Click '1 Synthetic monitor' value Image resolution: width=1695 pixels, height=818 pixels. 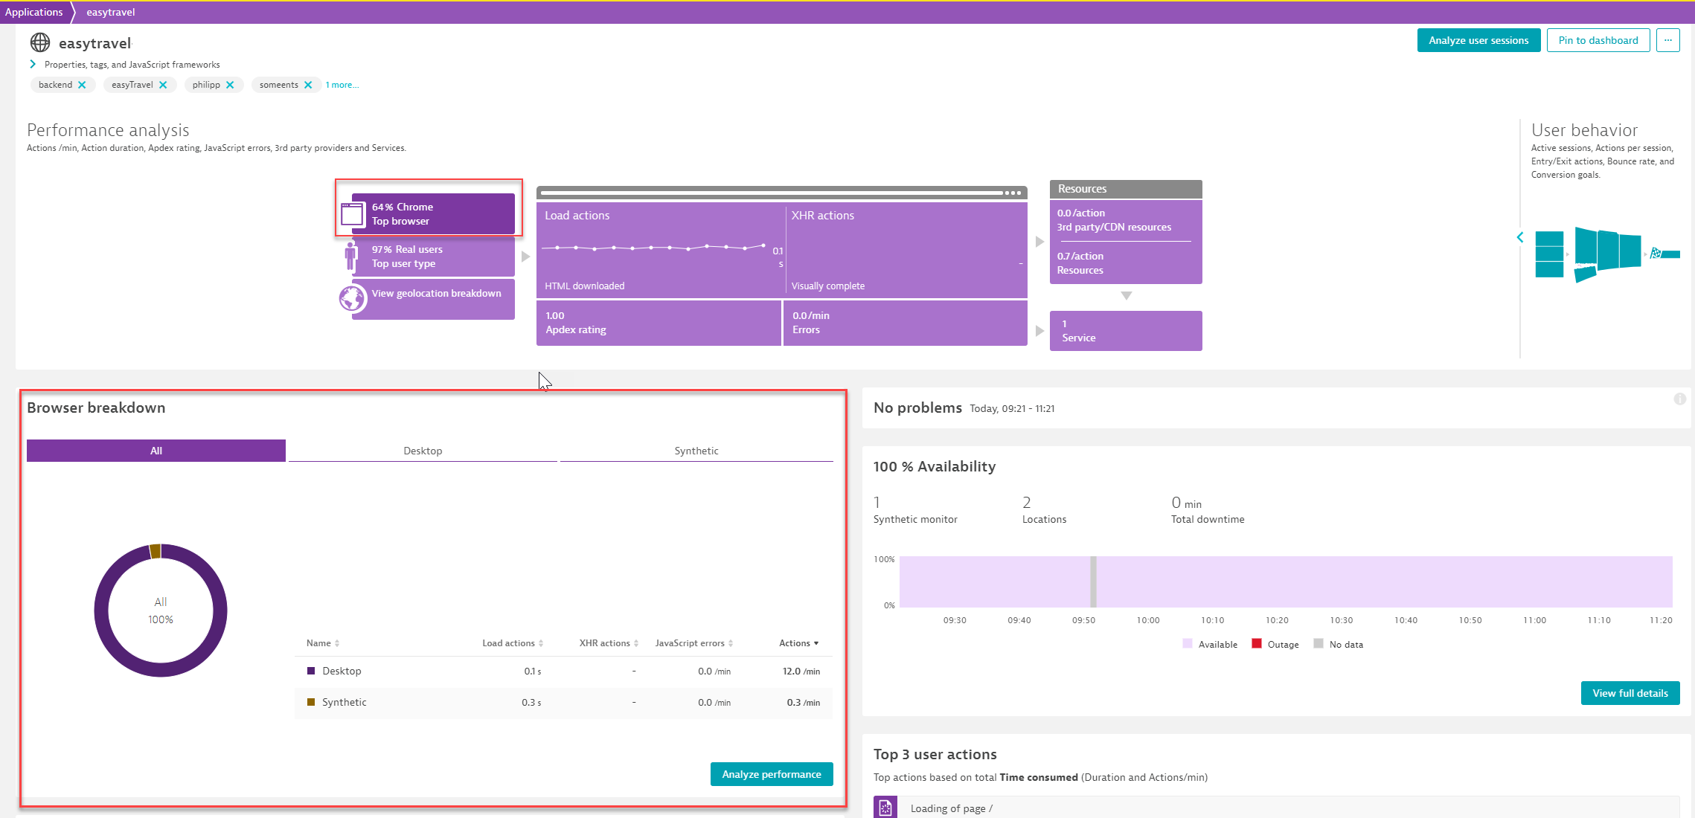point(915,510)
